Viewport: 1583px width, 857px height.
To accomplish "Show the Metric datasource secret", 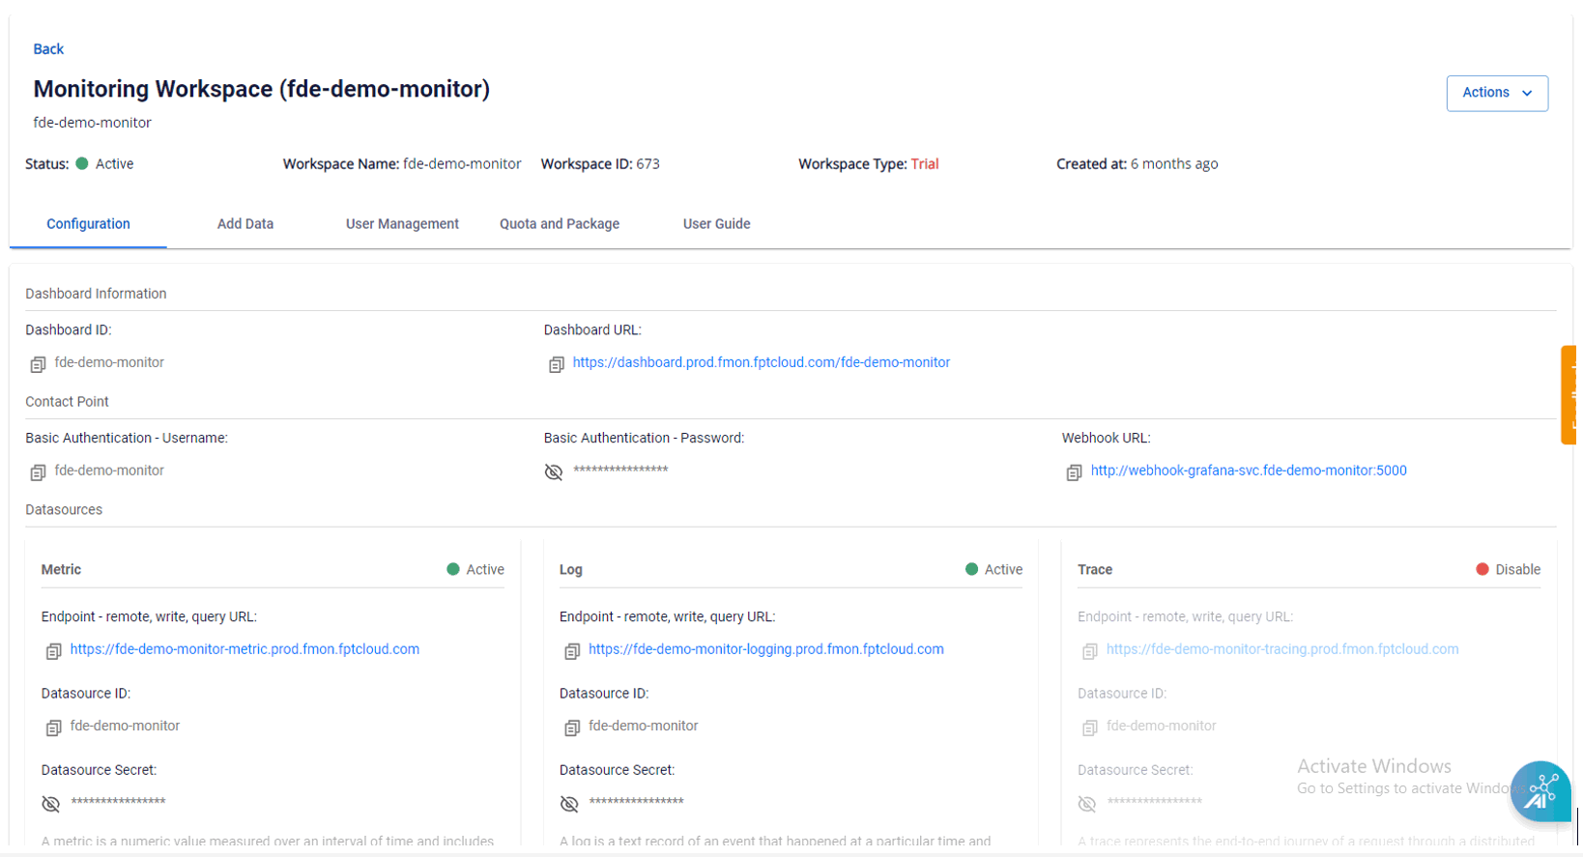I will tap(51, 803).
